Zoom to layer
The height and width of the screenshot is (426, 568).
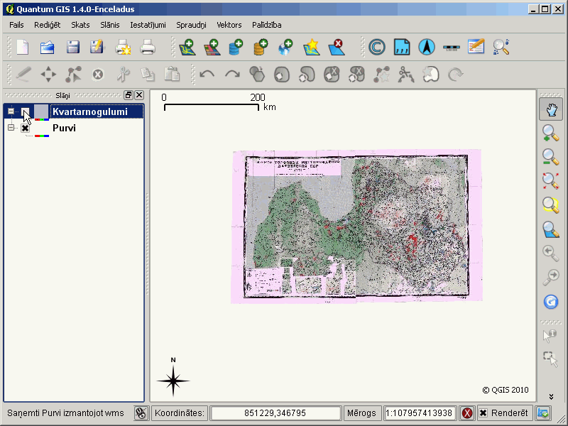pyautogui.click(x=551, y=229)
